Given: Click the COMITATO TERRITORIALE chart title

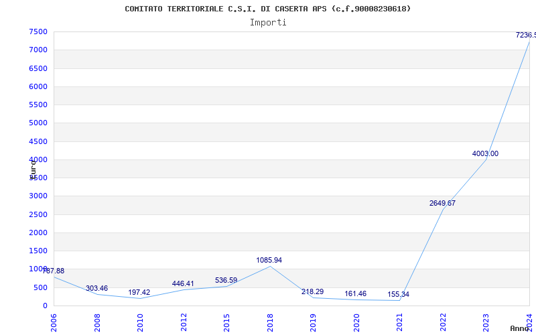Looking at the screenshot, I should (268, 9).
